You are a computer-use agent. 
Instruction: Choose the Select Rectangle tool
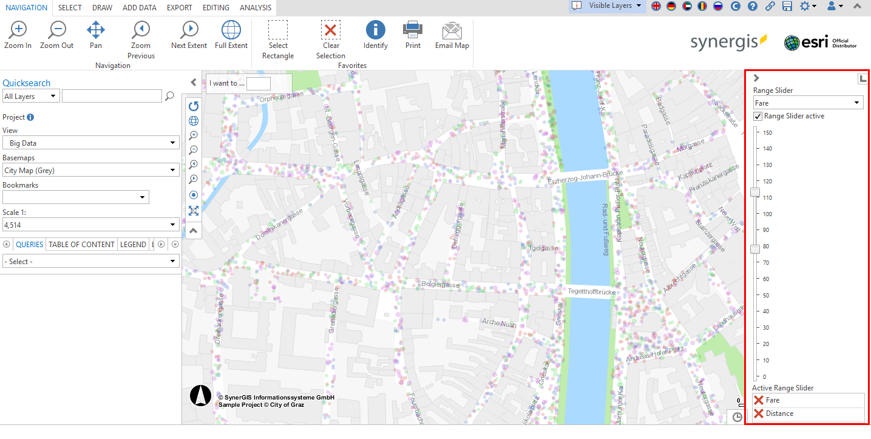click(x=278, y=30)
